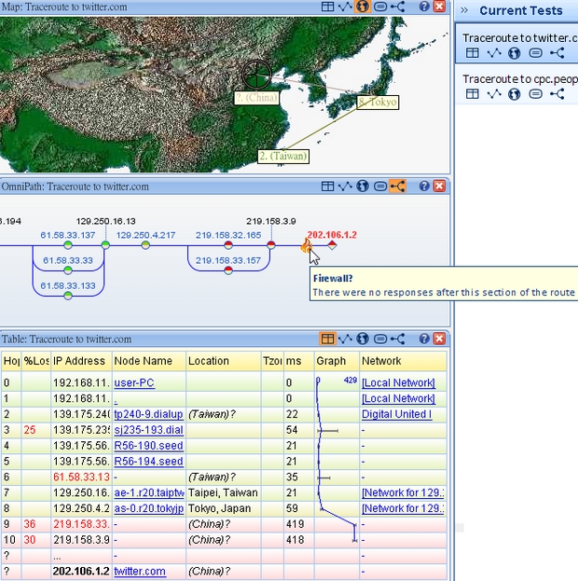Select OmniPath node 219.158.33.157
Screen dimensions: 578x581
(x=228, y=270)
